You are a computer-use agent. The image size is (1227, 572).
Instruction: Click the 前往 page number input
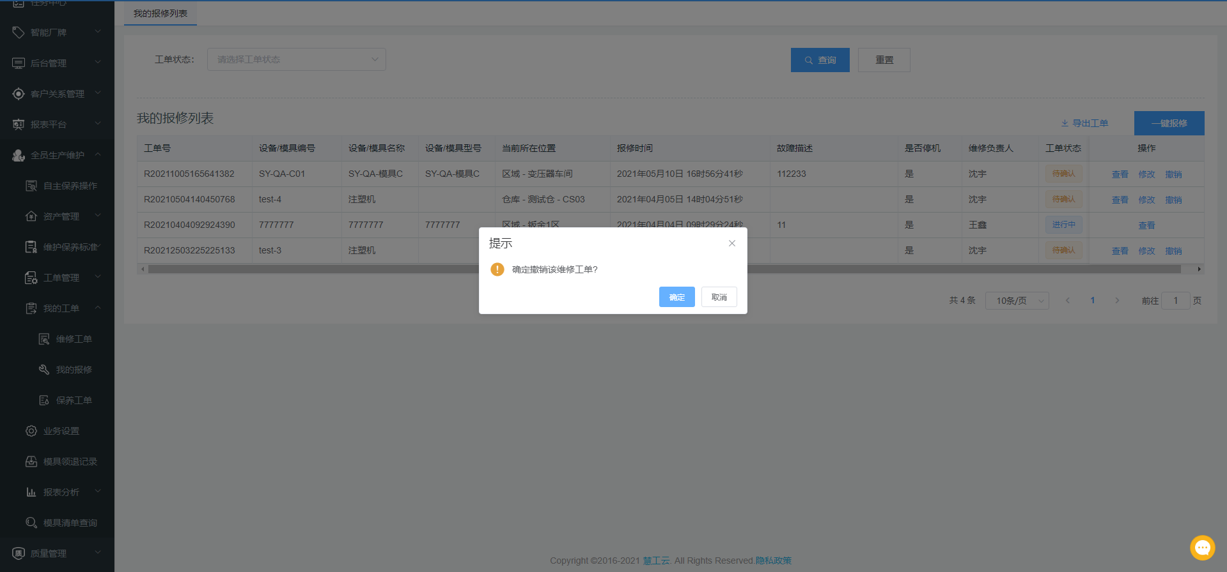pos(1175,301)
